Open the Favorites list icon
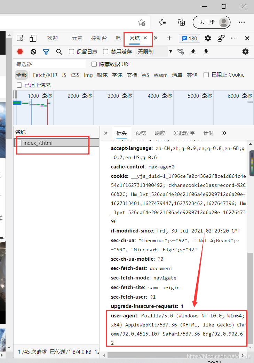The width and height of the screenshot is (254, 363). pos(162,22)
